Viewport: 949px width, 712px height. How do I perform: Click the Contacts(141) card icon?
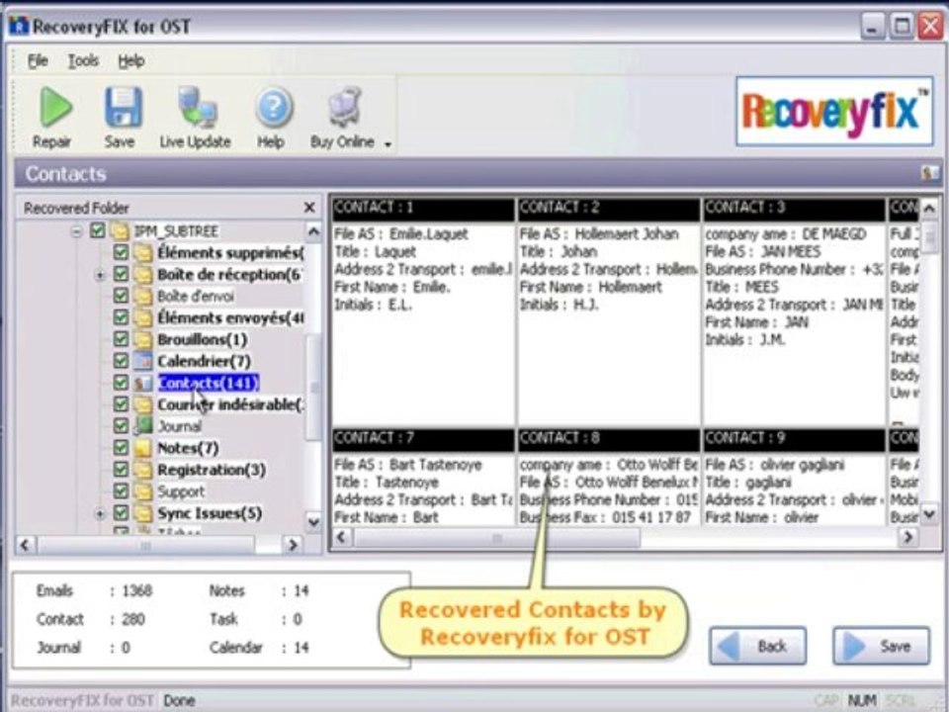click(x=142, y=384)
